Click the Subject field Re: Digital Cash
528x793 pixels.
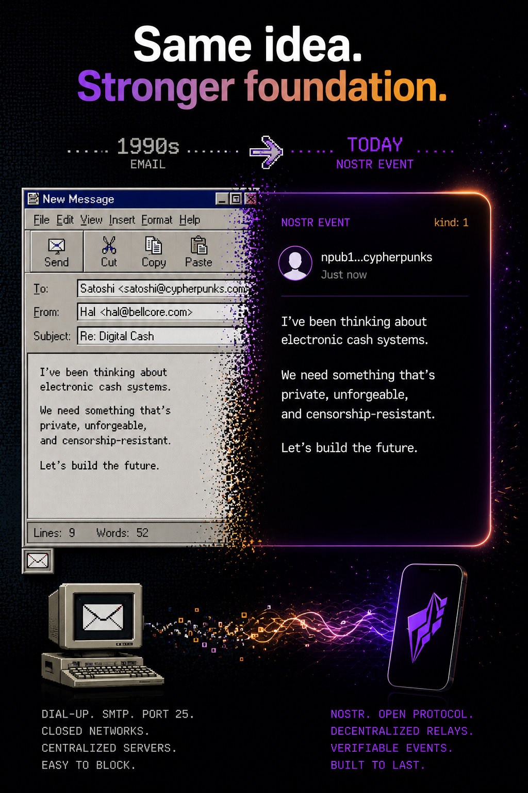point(160,336)
